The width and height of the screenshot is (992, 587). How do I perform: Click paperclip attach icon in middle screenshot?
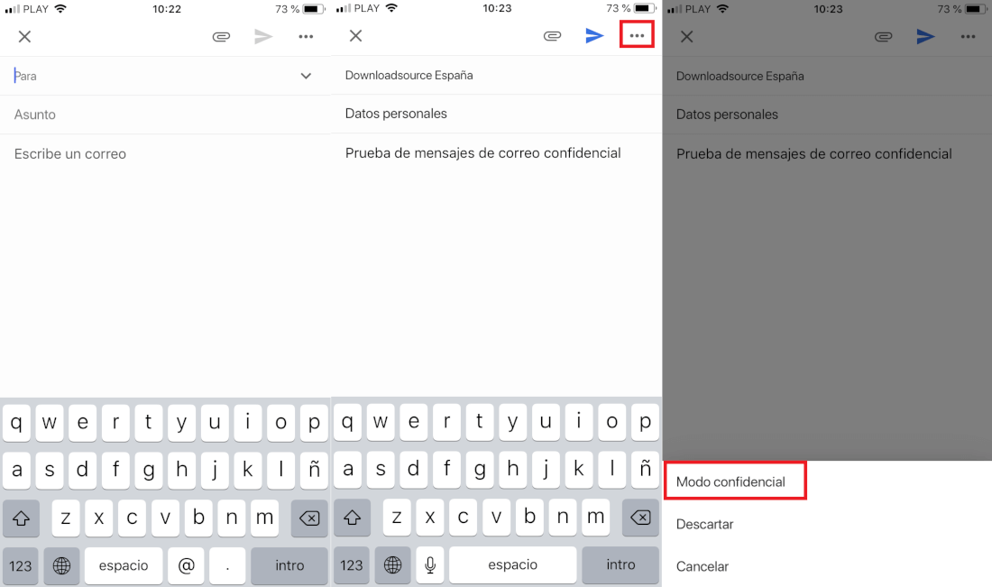(552, 36)
